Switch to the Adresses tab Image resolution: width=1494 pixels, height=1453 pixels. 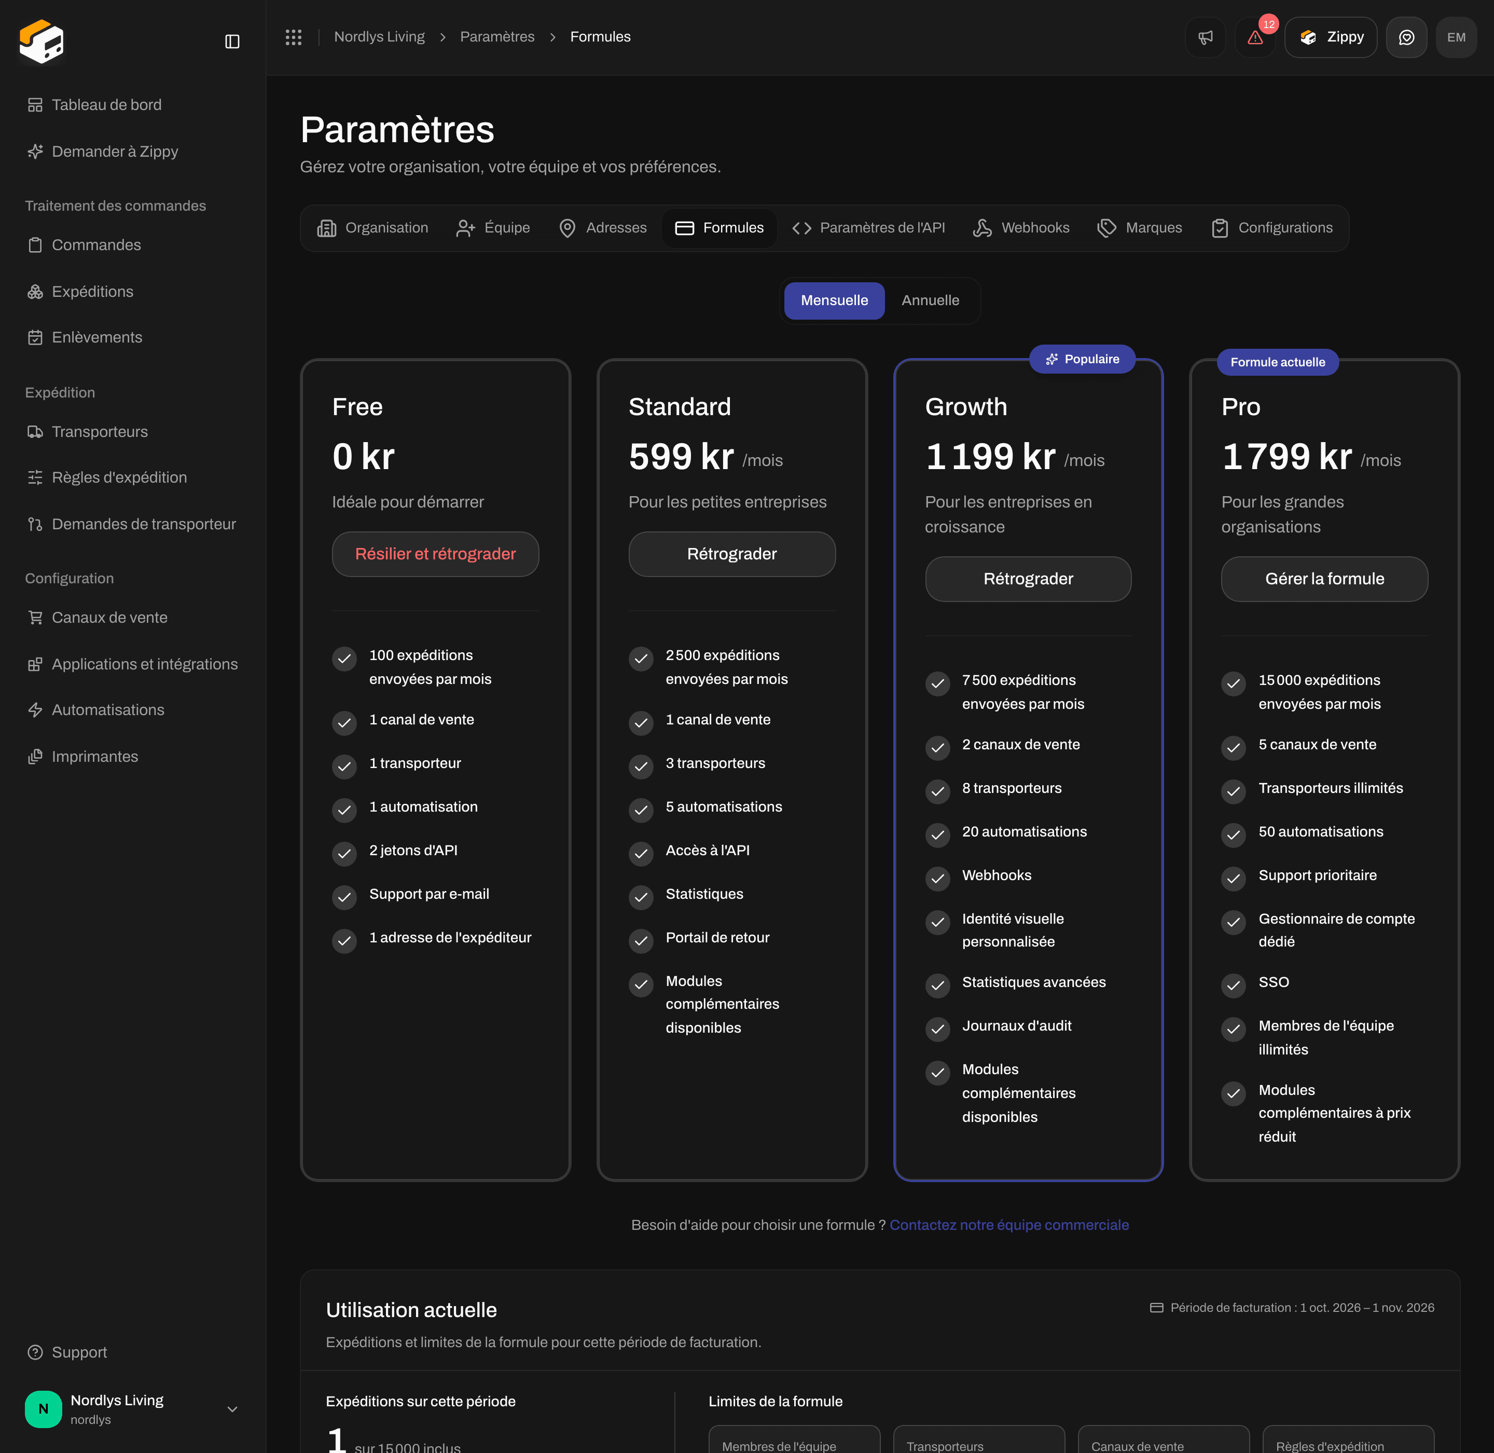pos(603,228)
